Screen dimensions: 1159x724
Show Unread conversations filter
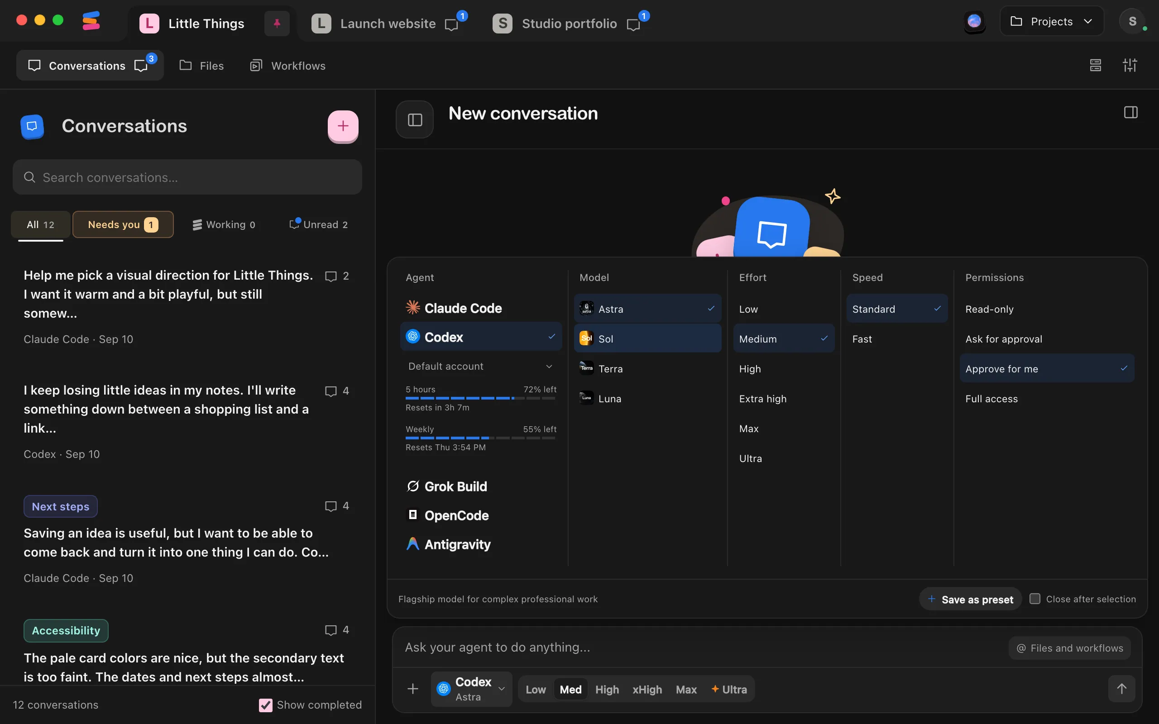click(x=318, y=224)
